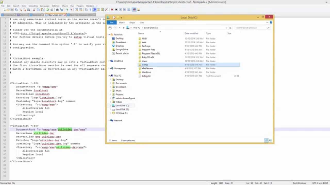Toggle synchronize horizontal scrolling

[x=81, y=10]
